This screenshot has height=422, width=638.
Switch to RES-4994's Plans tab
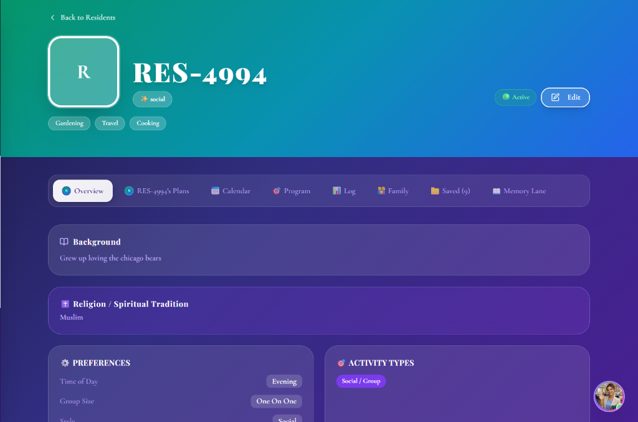click(156, 191)
